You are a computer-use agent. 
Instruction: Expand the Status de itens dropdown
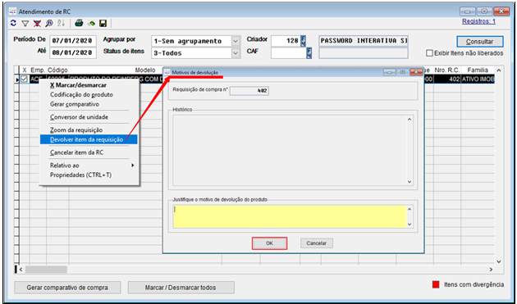[x=236, y=53]
